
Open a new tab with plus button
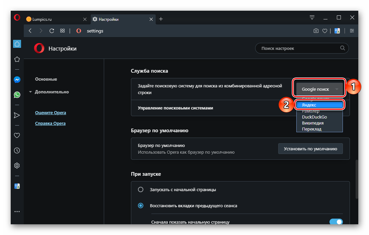[161, 19]
